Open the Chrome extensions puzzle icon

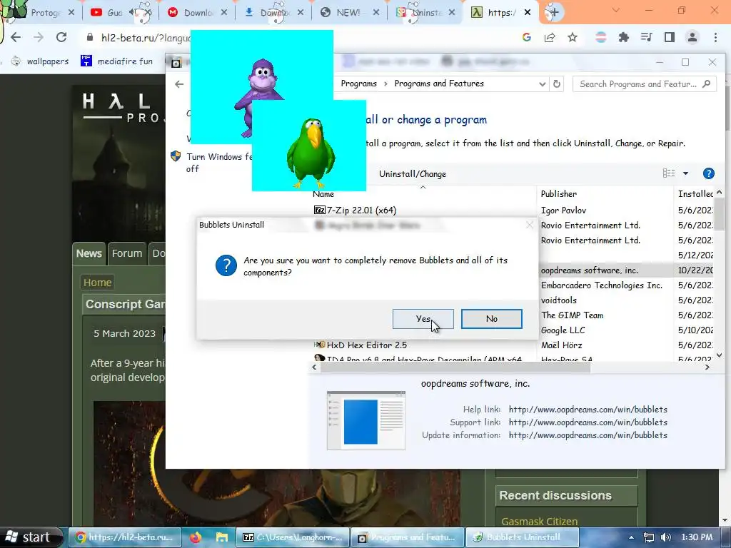624,37
